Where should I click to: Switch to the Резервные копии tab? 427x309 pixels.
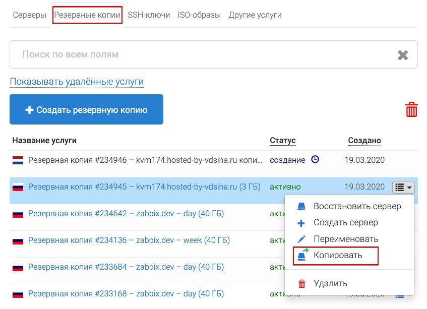pyautogui.click(x=87, y=15)
